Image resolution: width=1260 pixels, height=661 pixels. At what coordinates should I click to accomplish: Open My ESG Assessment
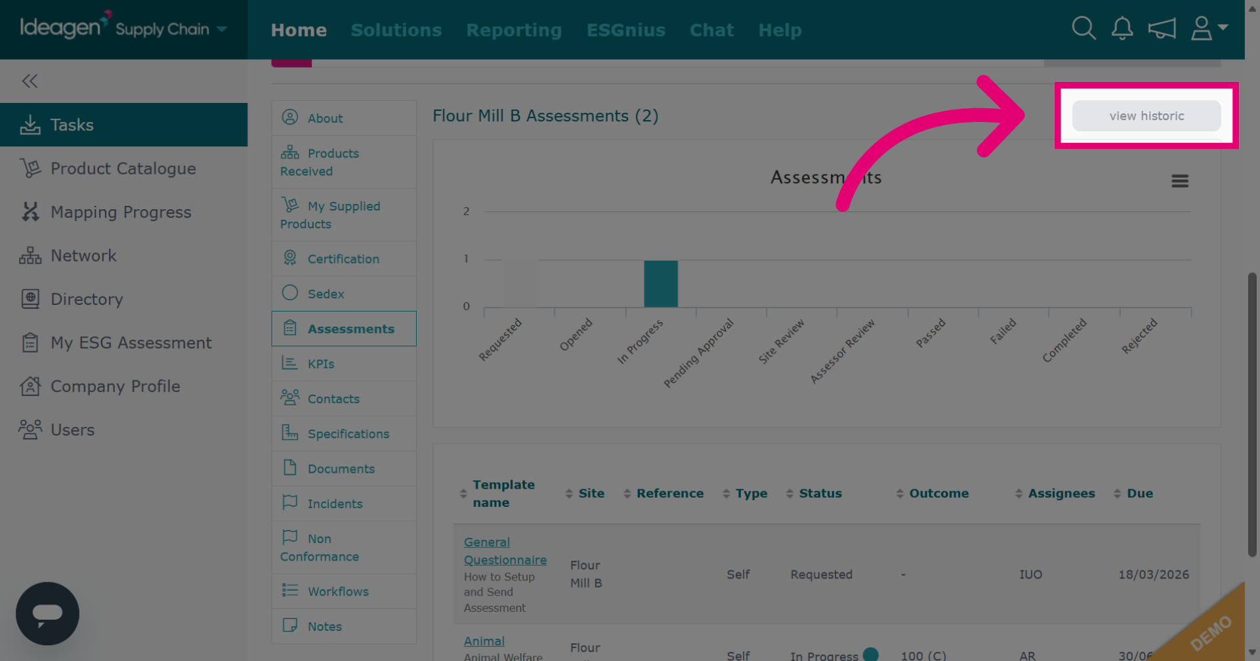(124, 342)
